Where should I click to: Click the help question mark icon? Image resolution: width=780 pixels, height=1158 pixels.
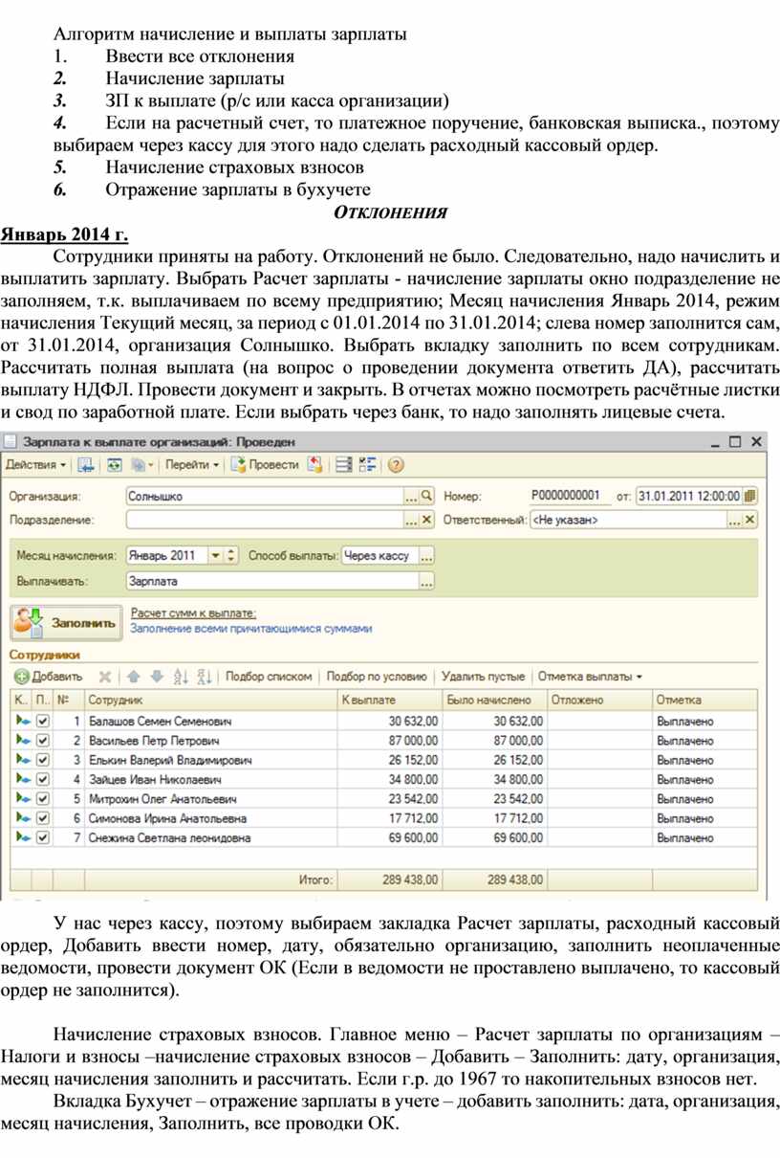coord(396,465)
